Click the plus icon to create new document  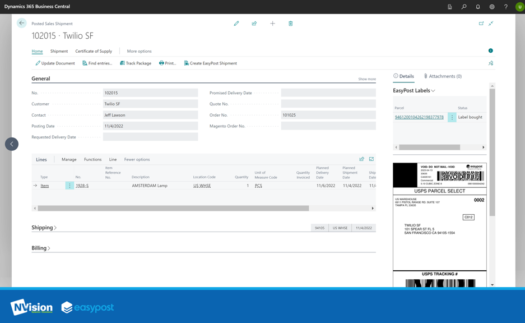[x=272, y=23]
